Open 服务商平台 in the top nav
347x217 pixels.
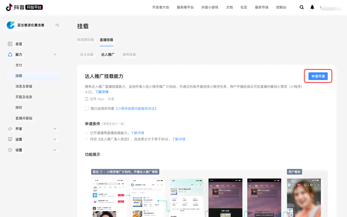[x=185, y=7]
